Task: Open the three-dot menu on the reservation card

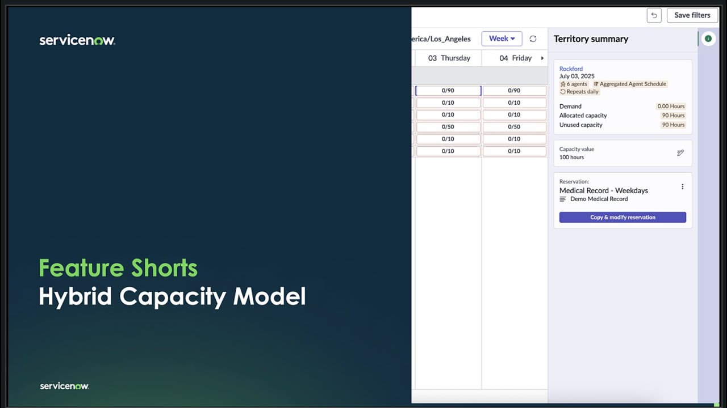Action: point(683,186)
